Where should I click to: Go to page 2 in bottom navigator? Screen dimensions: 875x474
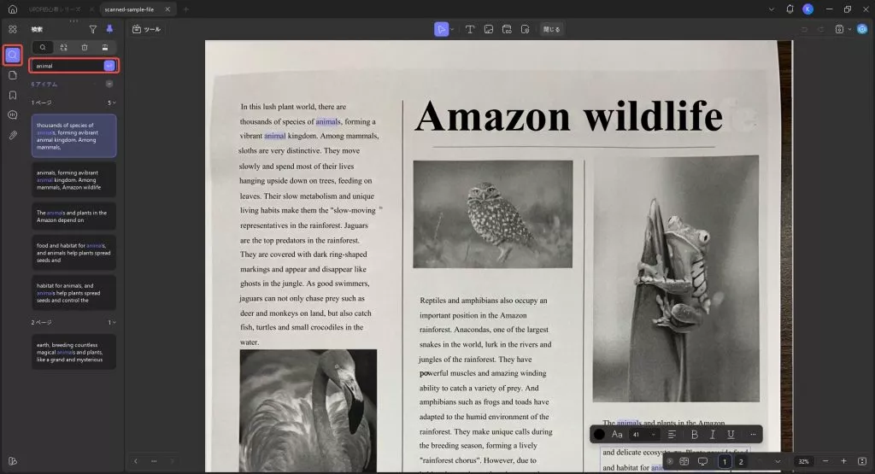741,461
